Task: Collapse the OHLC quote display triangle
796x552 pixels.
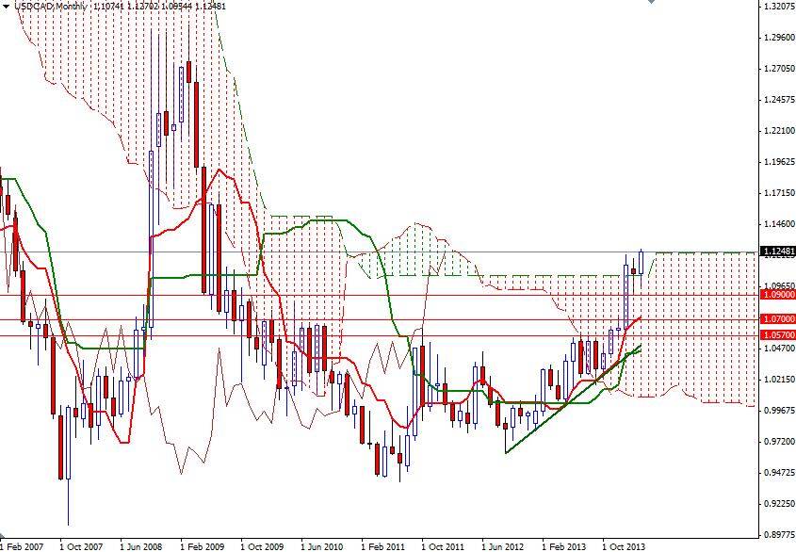Action: click(6, 7)
